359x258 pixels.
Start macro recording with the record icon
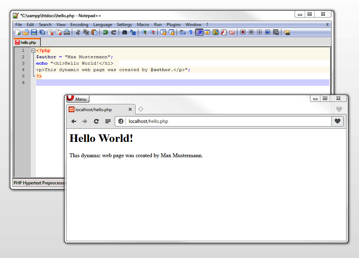click(x=243, y=33)
